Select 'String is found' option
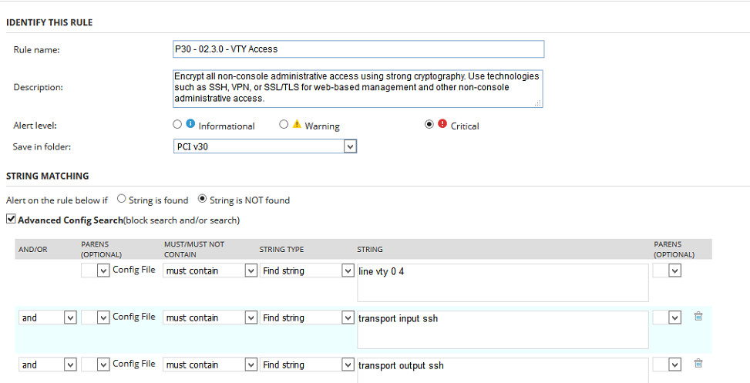 [122, 199]
